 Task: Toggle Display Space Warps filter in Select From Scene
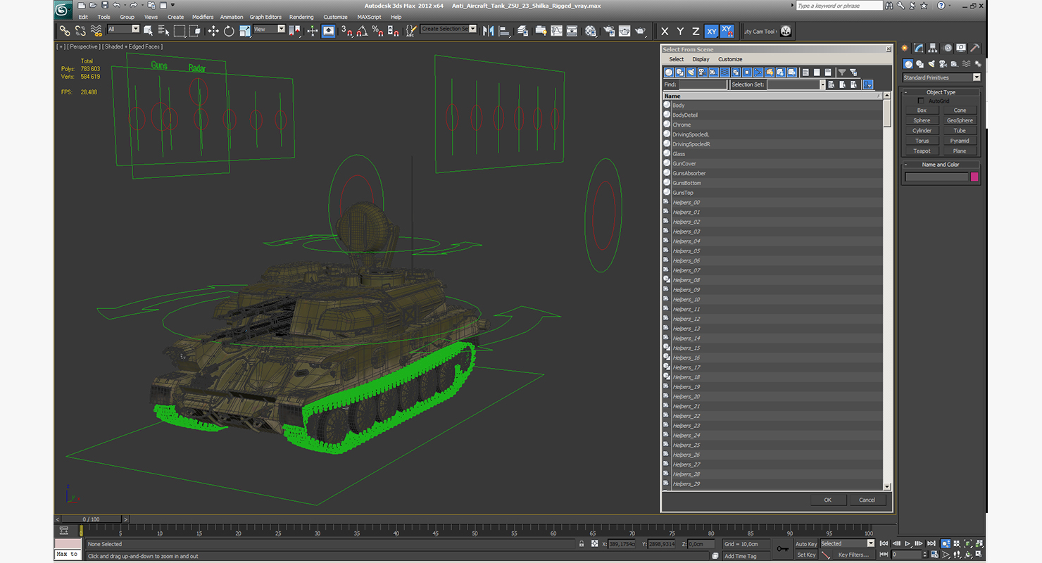pyautogui.click(x=725, y=72)
